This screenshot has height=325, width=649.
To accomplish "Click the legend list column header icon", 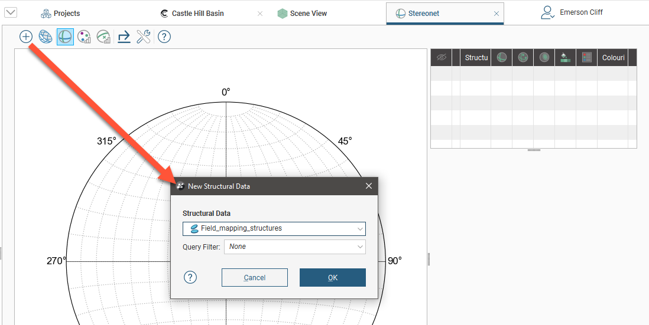I will click(586, 57).
